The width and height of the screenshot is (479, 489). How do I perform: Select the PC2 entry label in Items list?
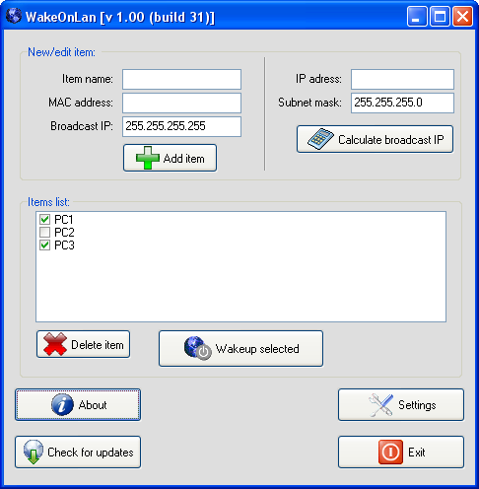click(x=64, y=233)
